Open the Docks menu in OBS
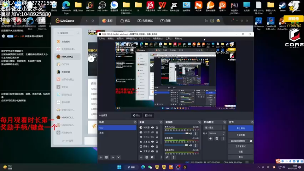Screen dimensions: 304x171 pyautogui.click(x=131, y=39)
